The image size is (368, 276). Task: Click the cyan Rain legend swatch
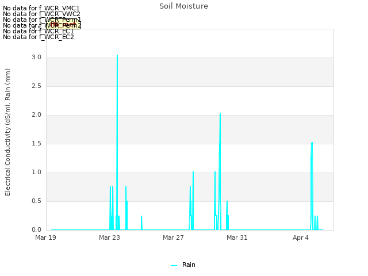tap(174, 266)
